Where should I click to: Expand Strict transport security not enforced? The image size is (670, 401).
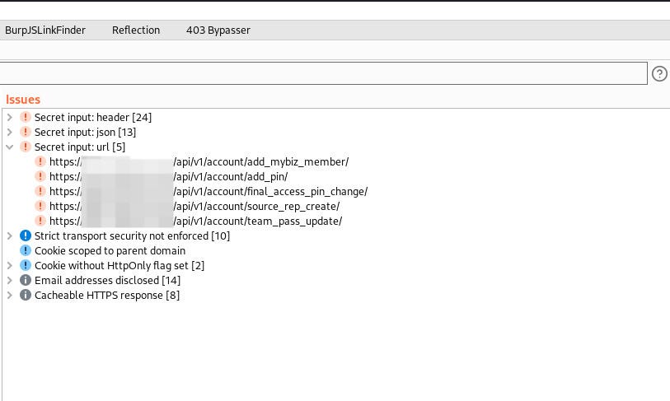point(10,235)
